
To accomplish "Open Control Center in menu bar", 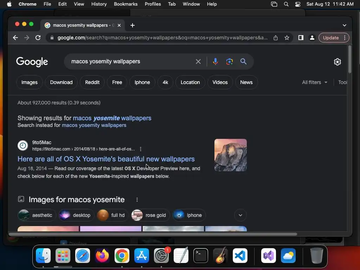I will click(x=298, y=4).
